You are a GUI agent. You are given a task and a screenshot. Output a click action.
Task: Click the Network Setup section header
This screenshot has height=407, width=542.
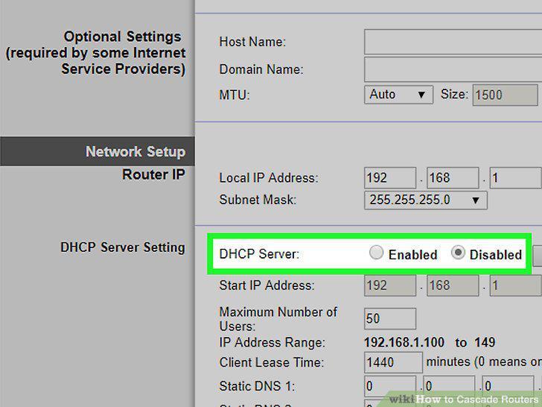(x=97, y=151)
